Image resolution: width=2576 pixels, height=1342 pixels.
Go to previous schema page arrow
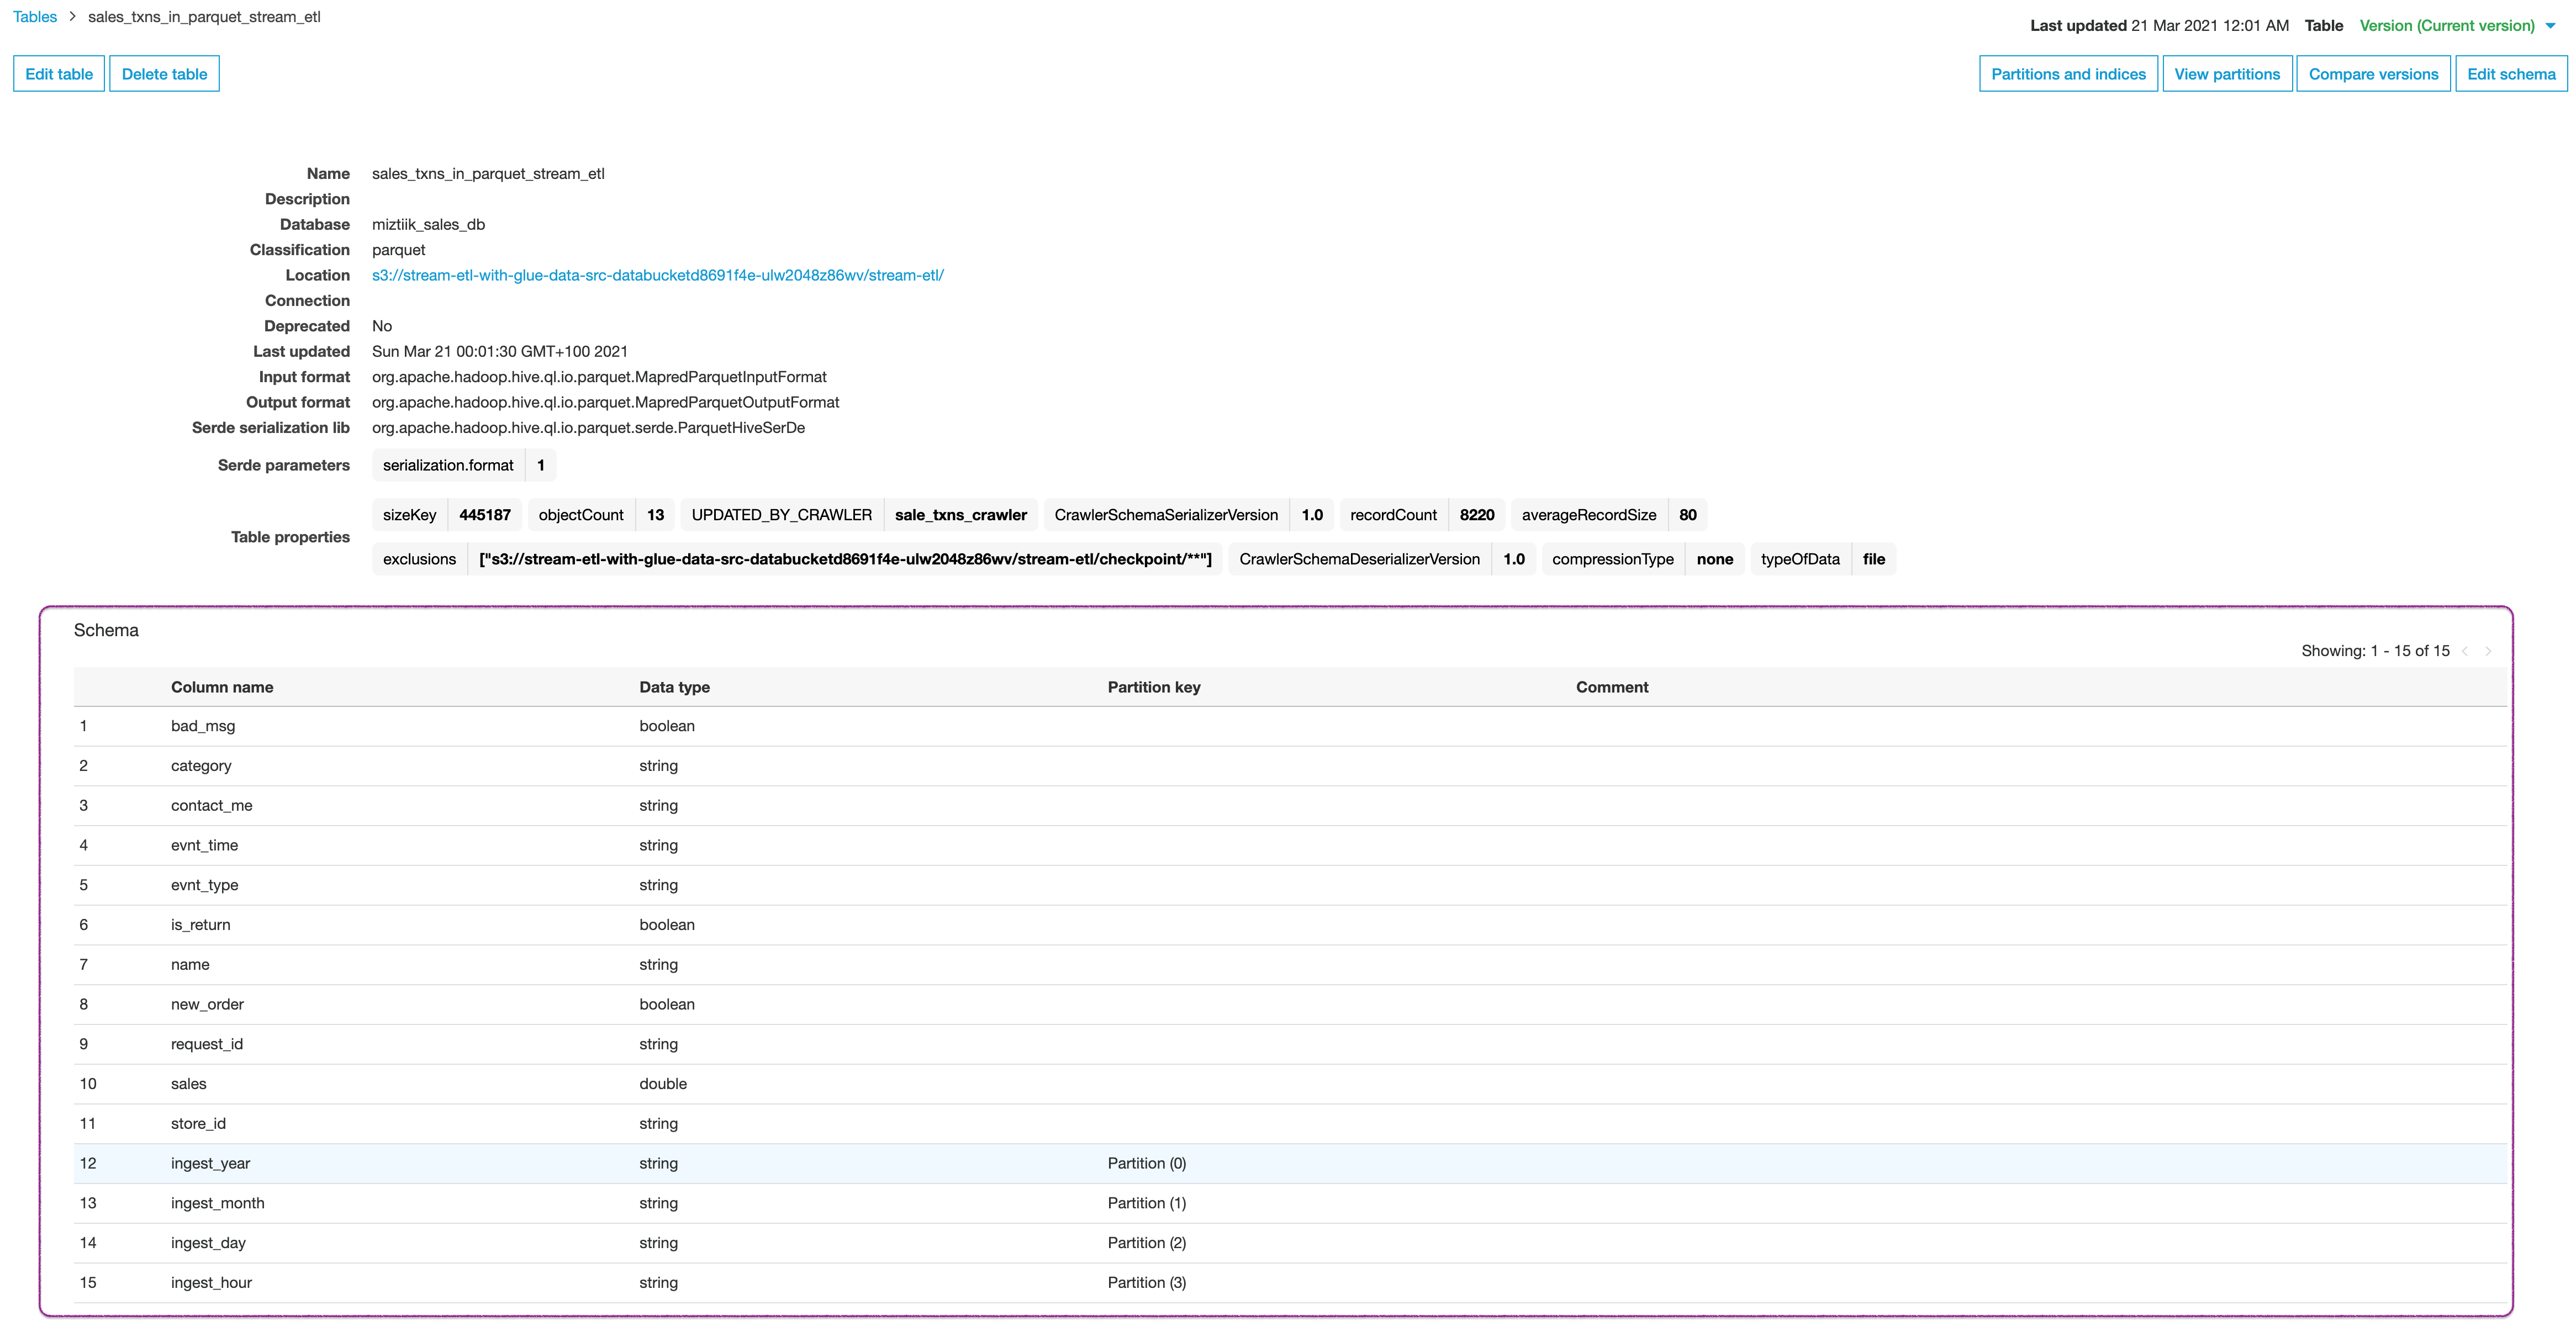point(2465,651)
